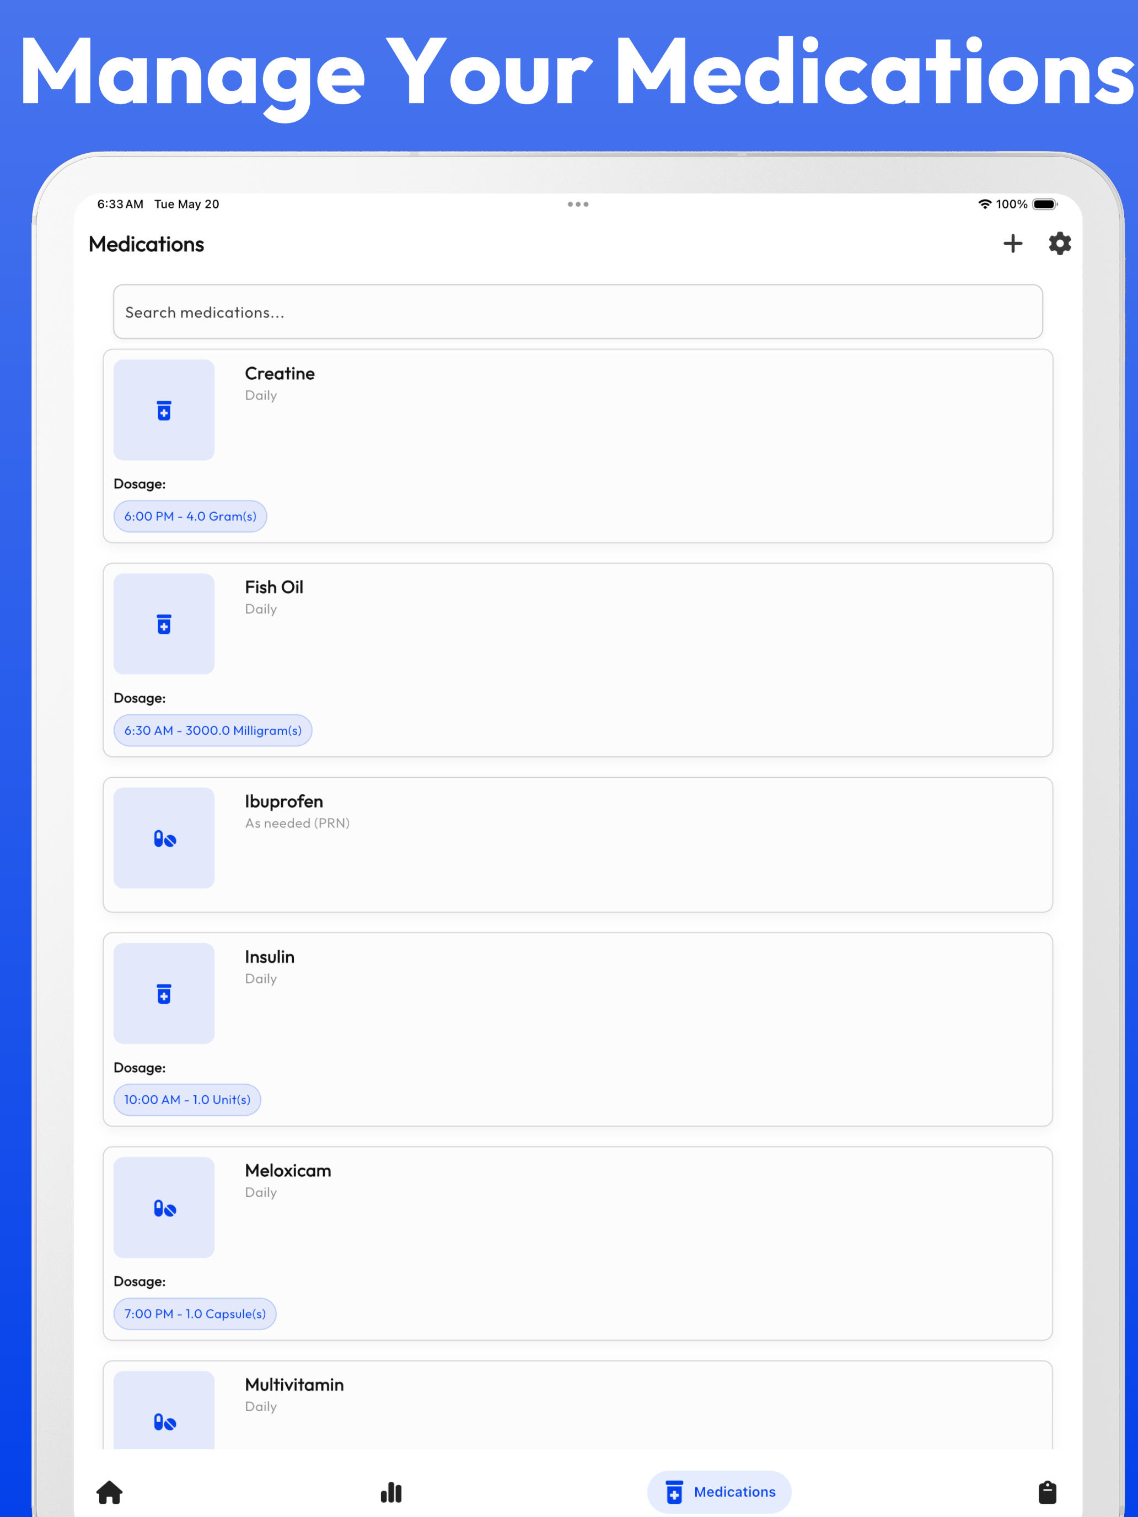Tap the Tue May 20 date
Image resolution: width=1138 pixels, height=1517 pixels.
(186, 205)
